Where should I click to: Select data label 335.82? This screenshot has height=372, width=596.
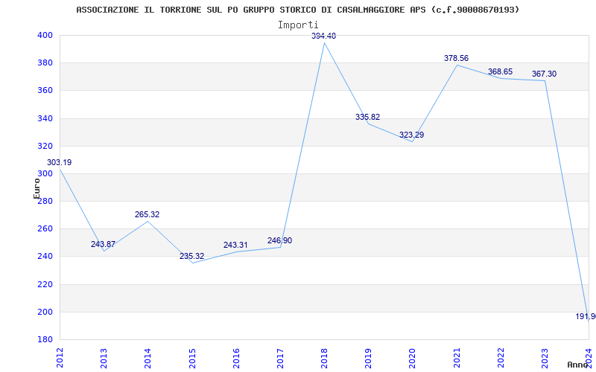367,117
